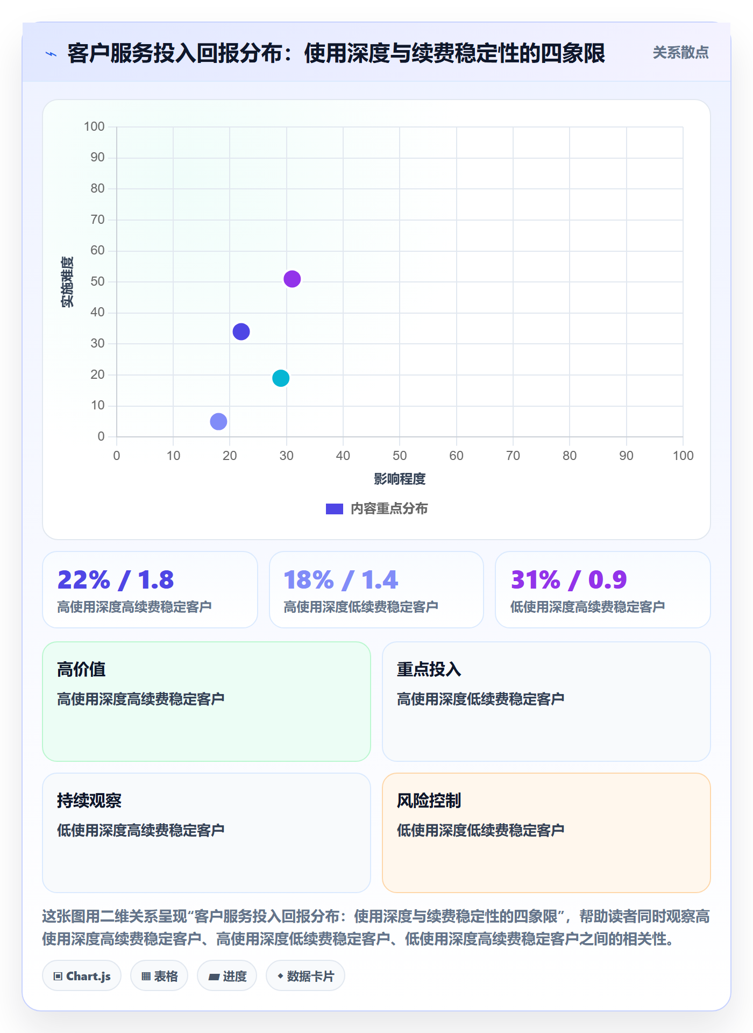Toggle the 内容重点分布 legend color box
The image size is (753, 1033).
click(x=334, y=509)
